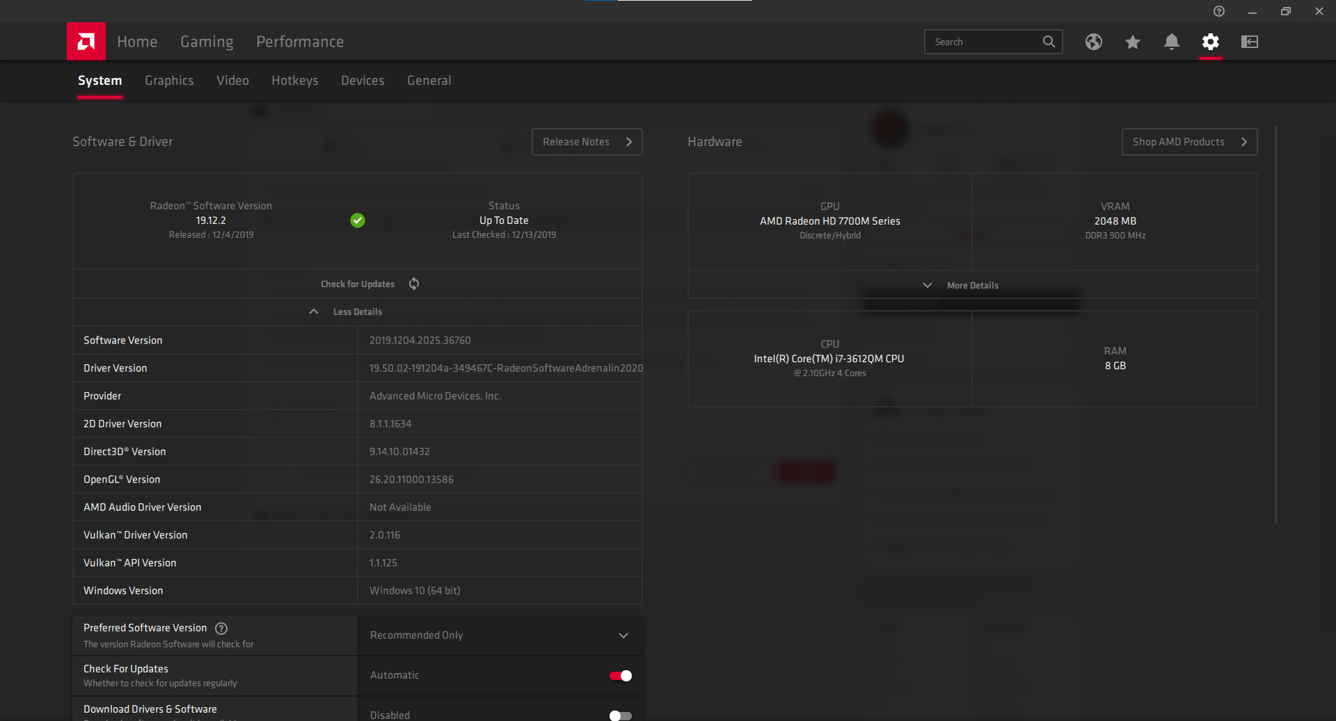
Task: Click the AMD logo icon
Action: click(86, 42)
